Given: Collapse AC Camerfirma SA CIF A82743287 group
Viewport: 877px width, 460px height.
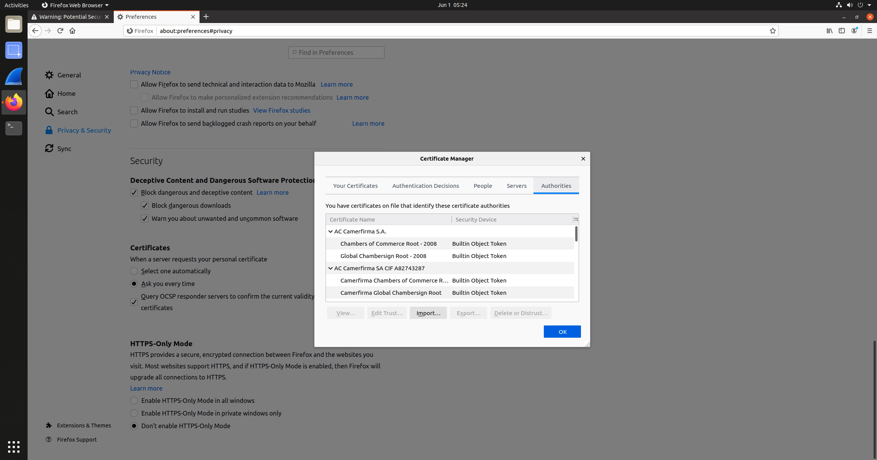Looking at the screenshot, I should (x=331, y=268).
